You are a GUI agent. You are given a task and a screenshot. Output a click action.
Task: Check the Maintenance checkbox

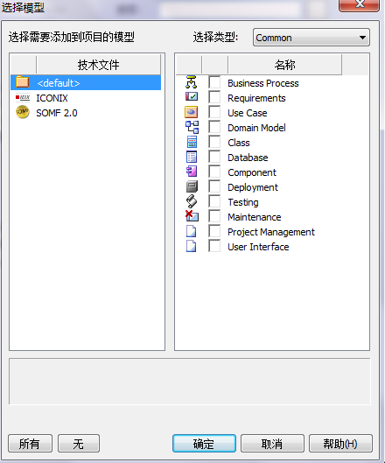coord(214,216)
